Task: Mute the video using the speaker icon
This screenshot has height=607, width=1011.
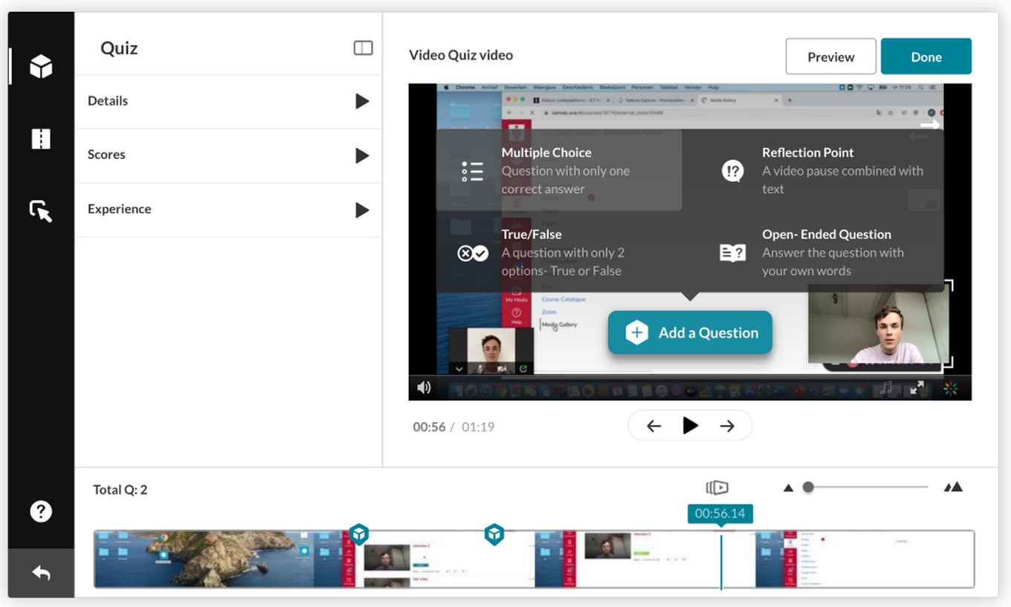Action: (x=424, y=387)
